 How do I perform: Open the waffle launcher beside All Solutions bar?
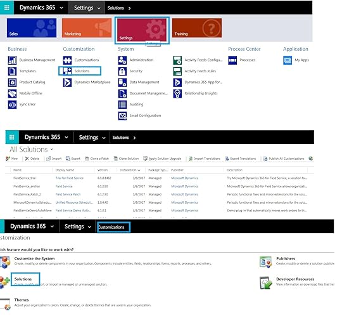(x=12, y=137)
